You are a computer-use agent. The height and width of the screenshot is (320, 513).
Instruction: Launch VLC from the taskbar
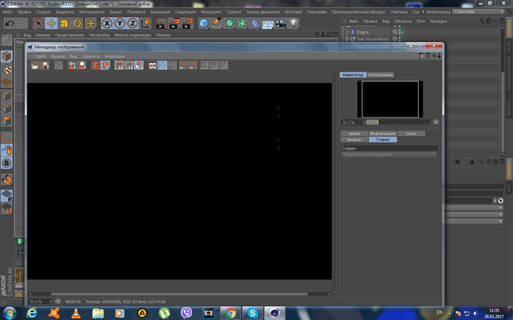(x=76, y=313)
